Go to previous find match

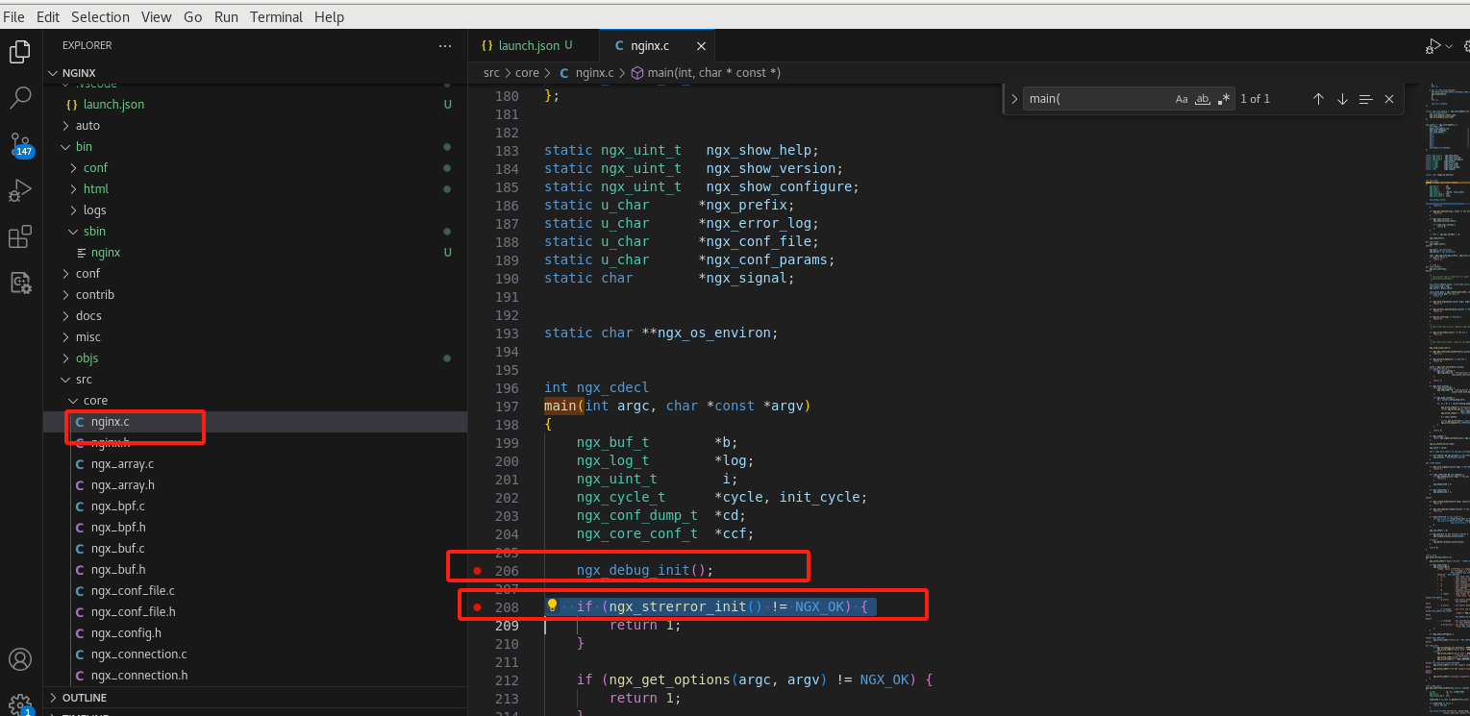(1318, 99)
